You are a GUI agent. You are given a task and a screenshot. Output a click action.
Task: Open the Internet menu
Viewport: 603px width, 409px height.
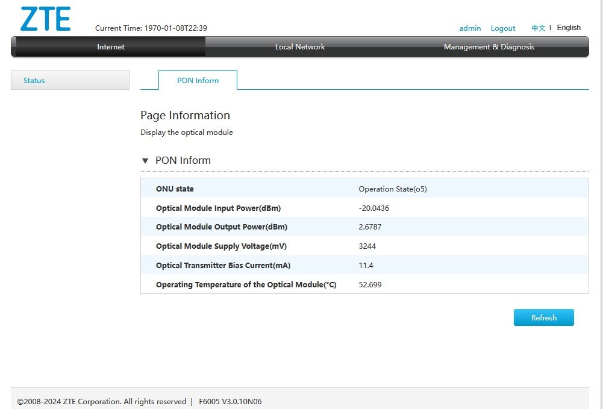pos(111,47)
